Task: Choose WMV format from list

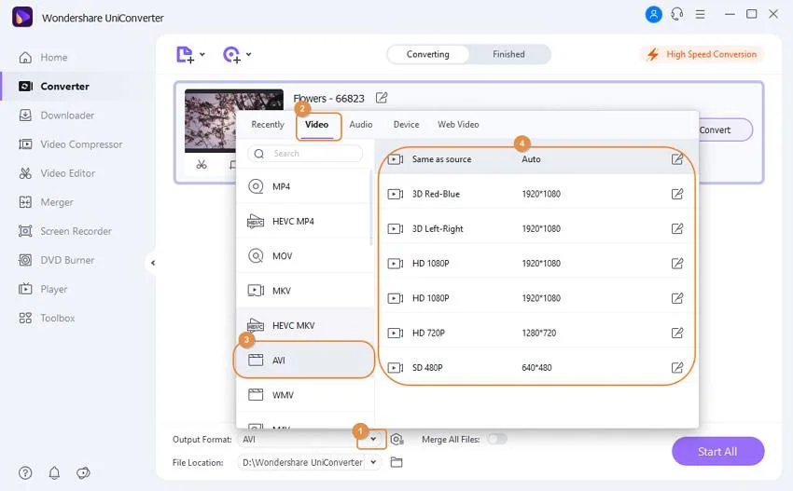Action: (303, 395)
